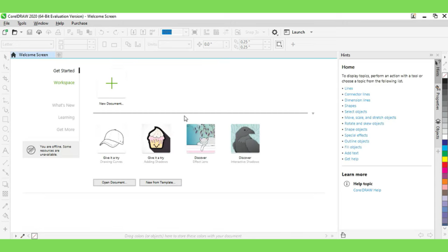Click the Redo arrow icon
The width and height of the screenshot is (448, 252).
115,32
